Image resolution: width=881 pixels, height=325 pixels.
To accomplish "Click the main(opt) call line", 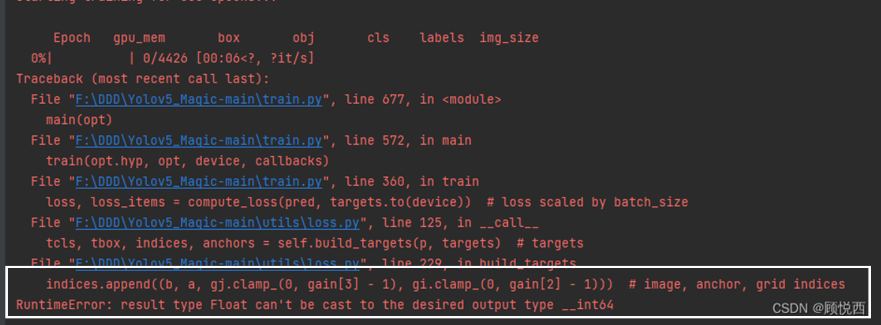I will click(79, 120).
